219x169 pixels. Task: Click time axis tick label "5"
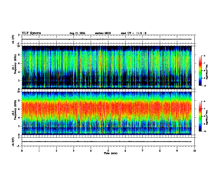coord(108,151)
